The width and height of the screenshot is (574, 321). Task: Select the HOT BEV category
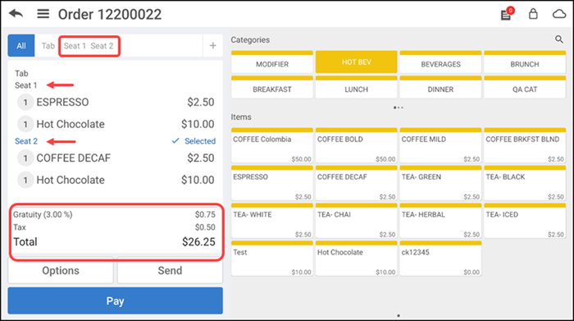(x=356, y=62)
